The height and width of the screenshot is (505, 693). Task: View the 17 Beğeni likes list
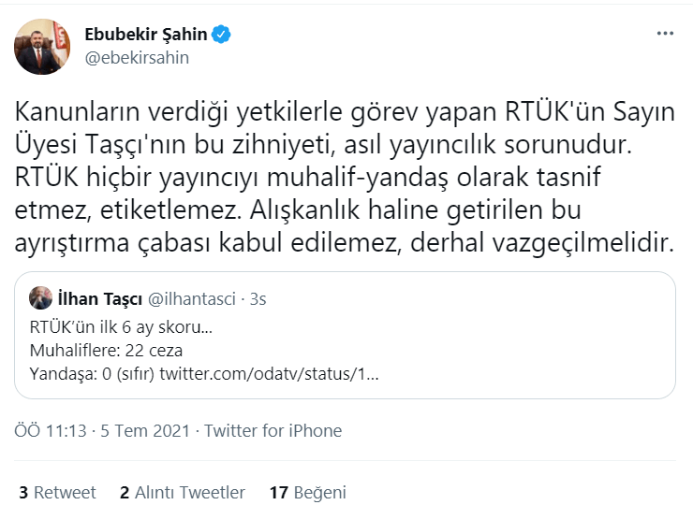pyautogui.click(x=307, y=492)
